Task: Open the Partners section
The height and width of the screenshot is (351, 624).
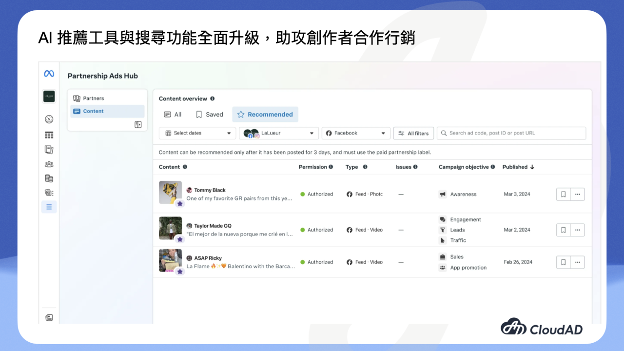Action: [107, 98]
